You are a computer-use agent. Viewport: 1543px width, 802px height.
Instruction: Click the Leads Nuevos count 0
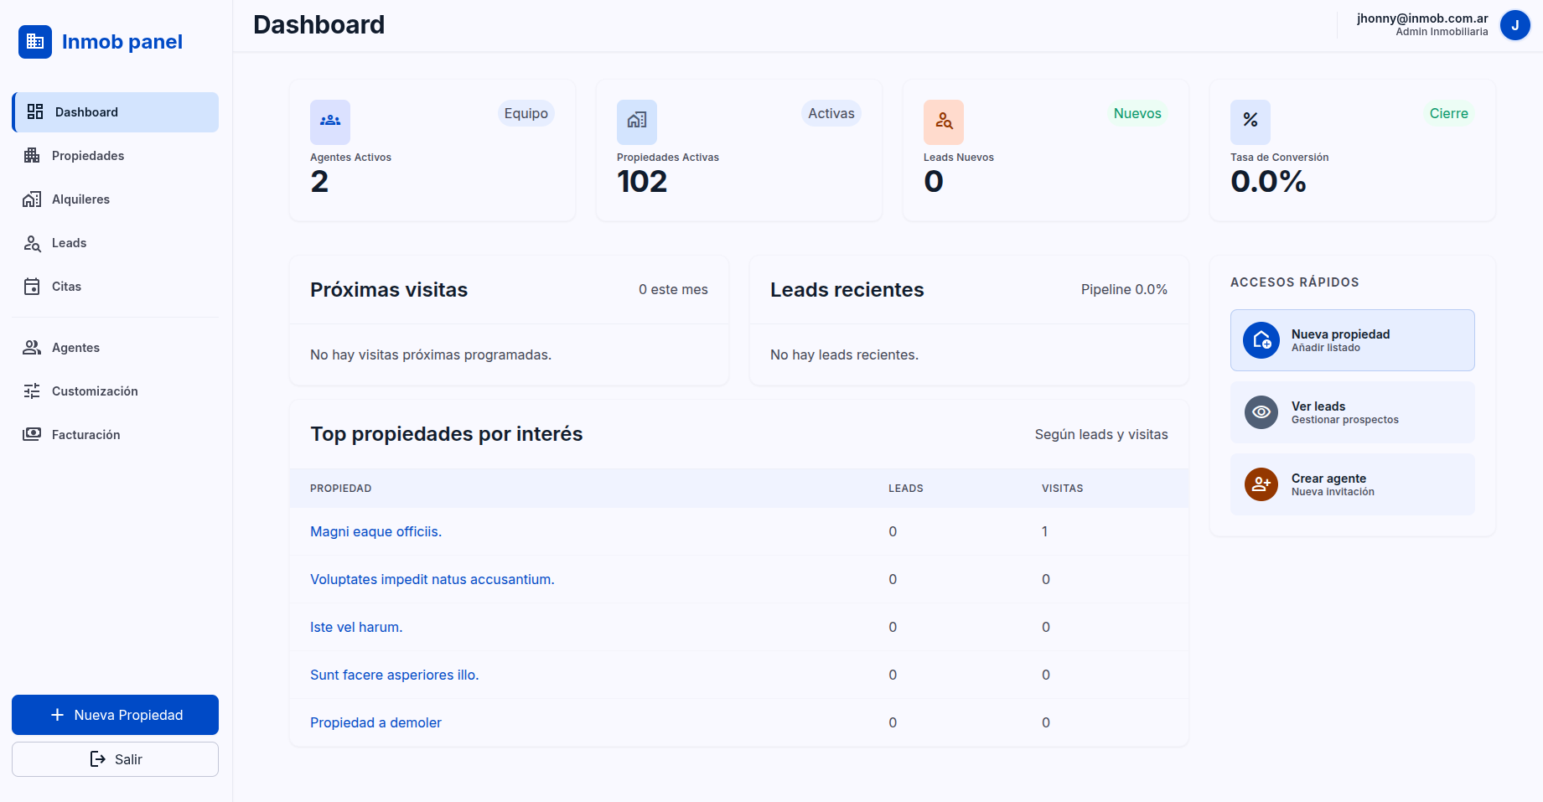[x=934, y=182]
